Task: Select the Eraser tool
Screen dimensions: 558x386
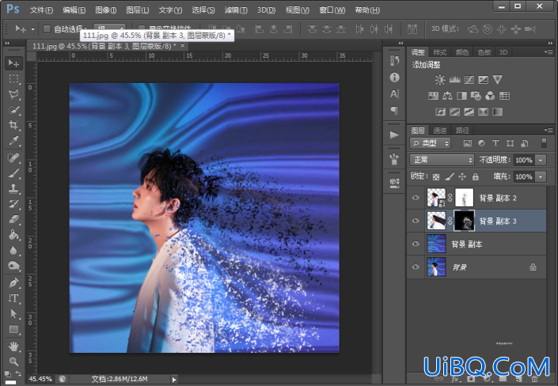Action: [x=13, y=219]
